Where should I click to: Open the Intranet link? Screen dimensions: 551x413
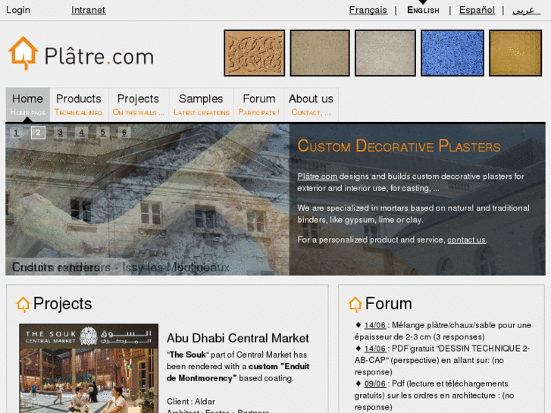(x=88, y=10)
